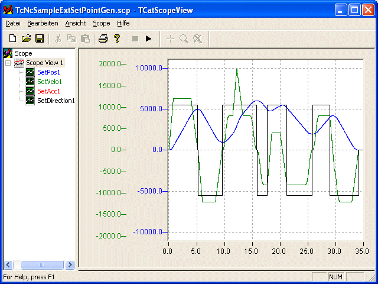Click the 15.0 time axis label
The height and width of the screenshot is (284, 378).
(251, 251)
